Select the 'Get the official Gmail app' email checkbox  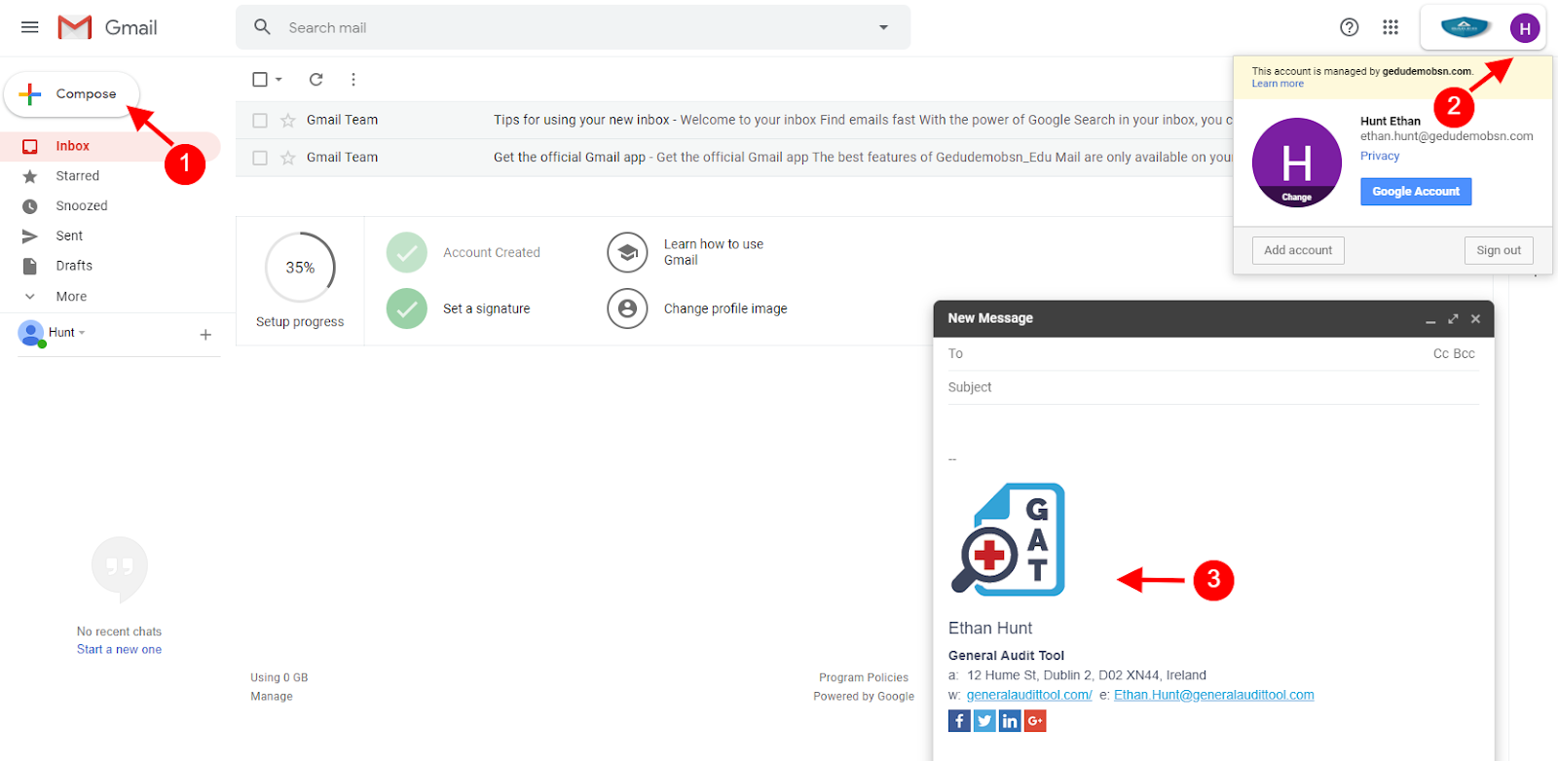pyautogui.click(x=260, y=158)
